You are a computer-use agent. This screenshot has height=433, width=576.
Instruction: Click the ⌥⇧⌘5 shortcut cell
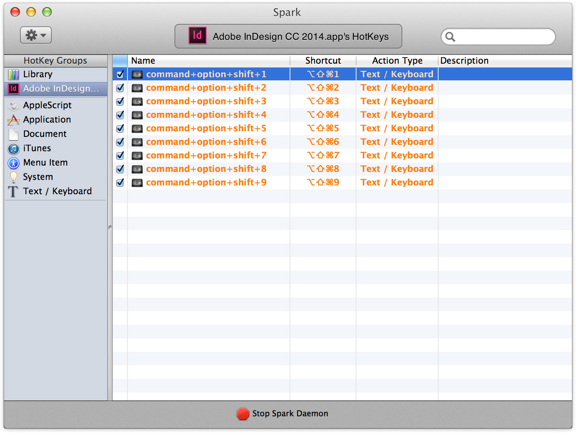point(323,129)
